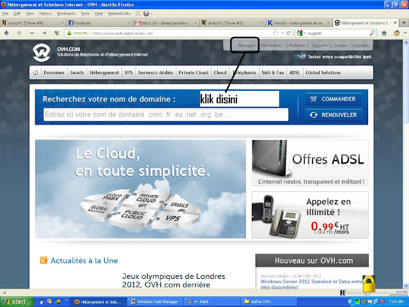
Task: Switch to the Gmail Inbox tab
Action: (x=166, y=23)
